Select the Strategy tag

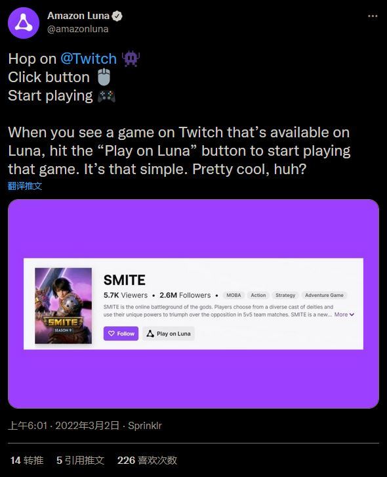(x=285, y=295)
